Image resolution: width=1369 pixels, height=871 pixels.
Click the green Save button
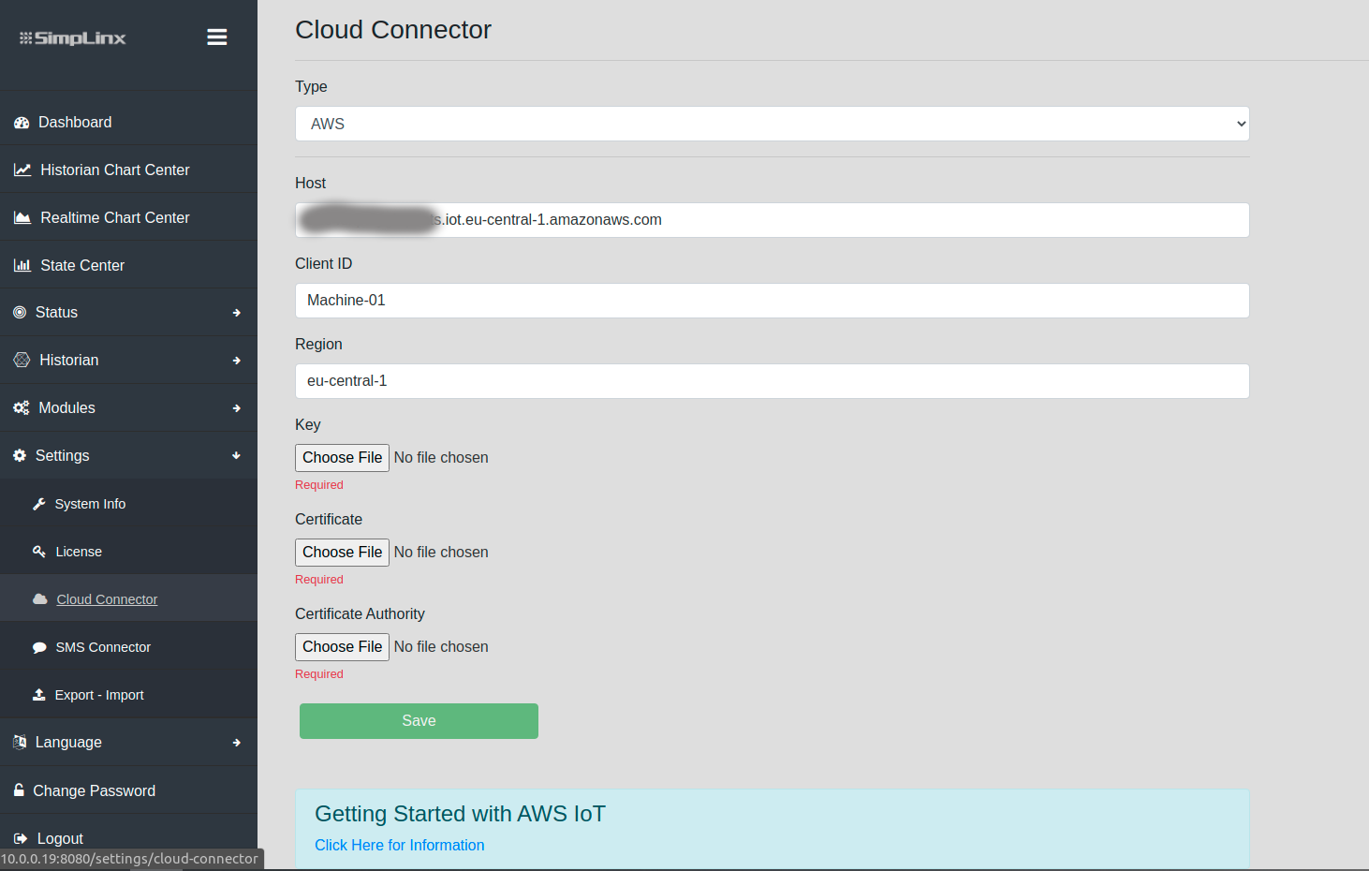(x=419, y=721)
